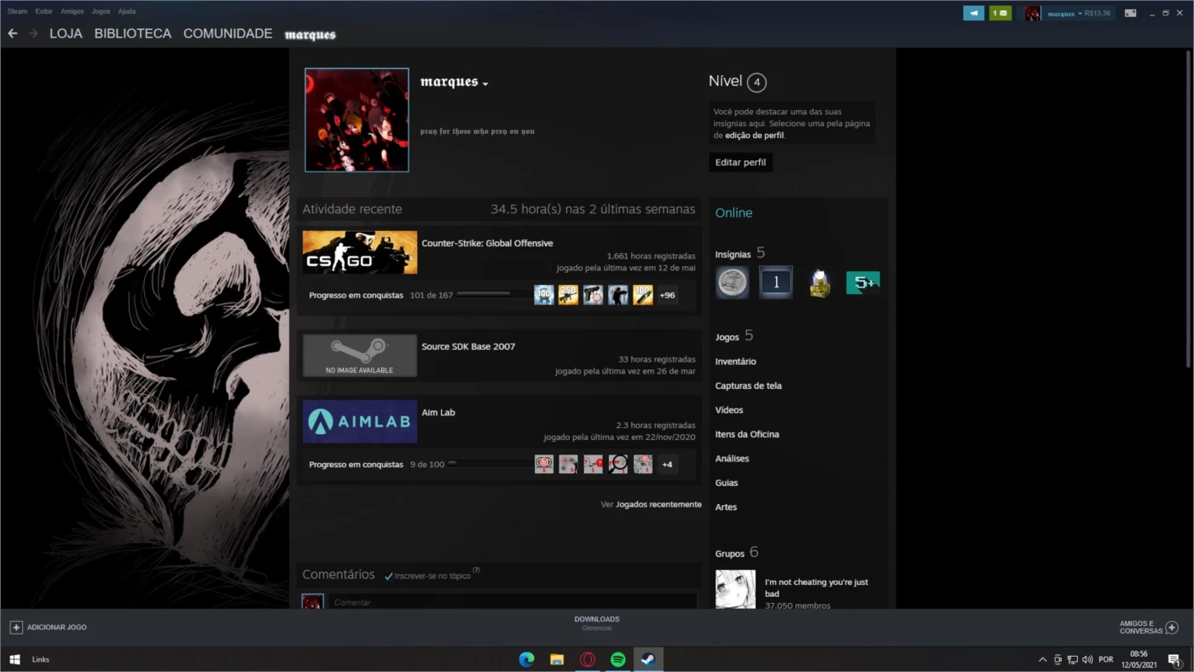Click the Editar perfil button

(740, 162)
